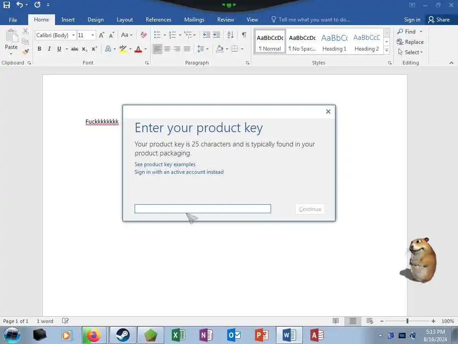Open the Select dropdown in Editing
458x344 pixels.
point(411,52)
